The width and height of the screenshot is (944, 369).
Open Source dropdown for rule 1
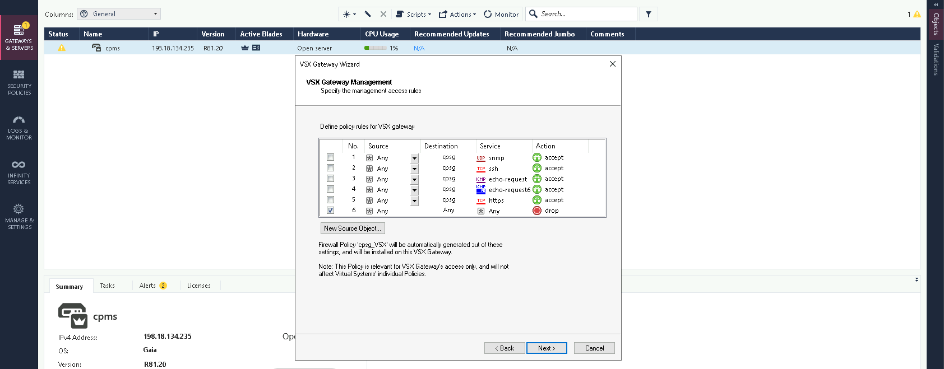[x=414, y=158]
